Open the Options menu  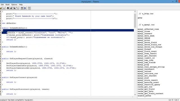click(x=14, y=4)
